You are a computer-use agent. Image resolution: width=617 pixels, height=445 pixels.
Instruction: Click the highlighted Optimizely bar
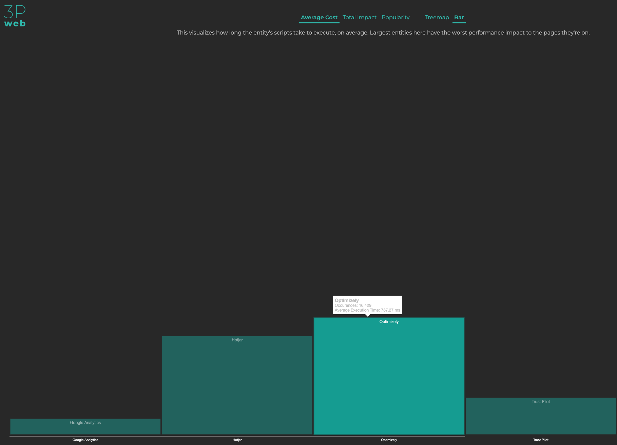tap(389, 376)
